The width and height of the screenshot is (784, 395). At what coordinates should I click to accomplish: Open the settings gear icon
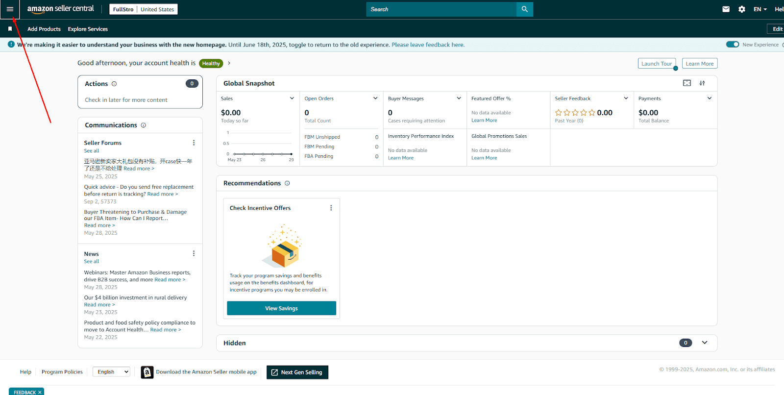[742, 9]
